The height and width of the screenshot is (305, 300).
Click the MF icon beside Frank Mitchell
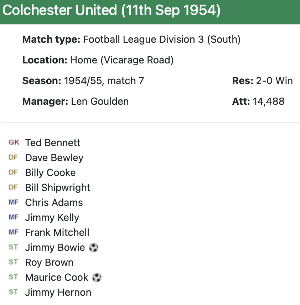coord(13,232)
